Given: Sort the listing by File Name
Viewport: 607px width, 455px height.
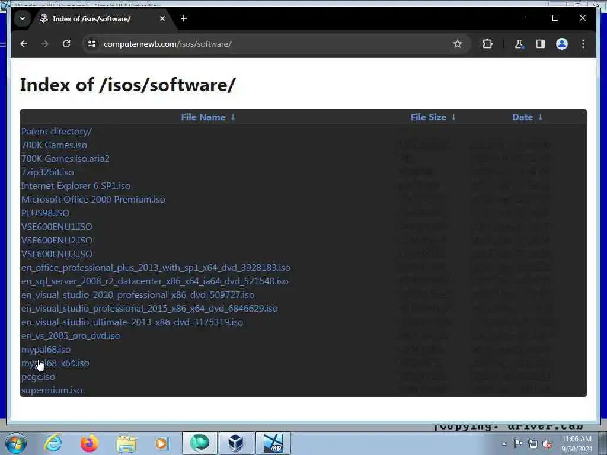Looking at the screenshot, I should point(208,117).
